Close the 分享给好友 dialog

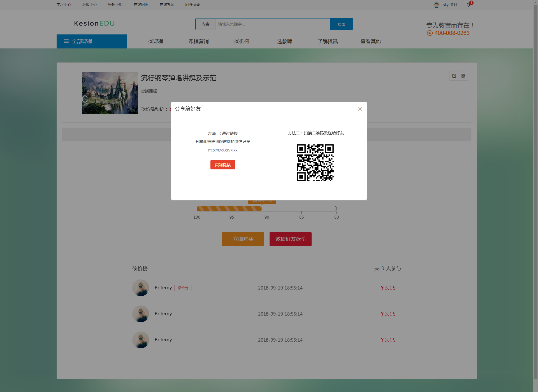coord(360,109)
